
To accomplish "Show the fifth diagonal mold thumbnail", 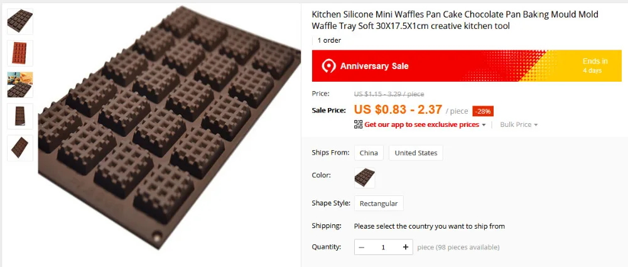I will pos(20,148).
